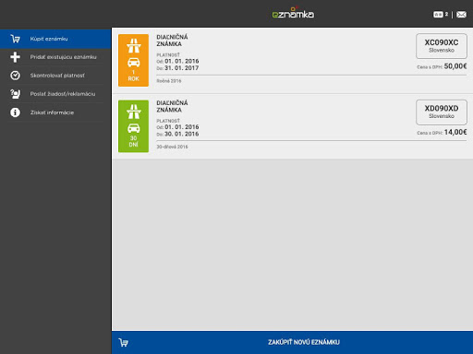
Task: Click the 30-dňová 2016 label
Action: click(x=172, y=147)
